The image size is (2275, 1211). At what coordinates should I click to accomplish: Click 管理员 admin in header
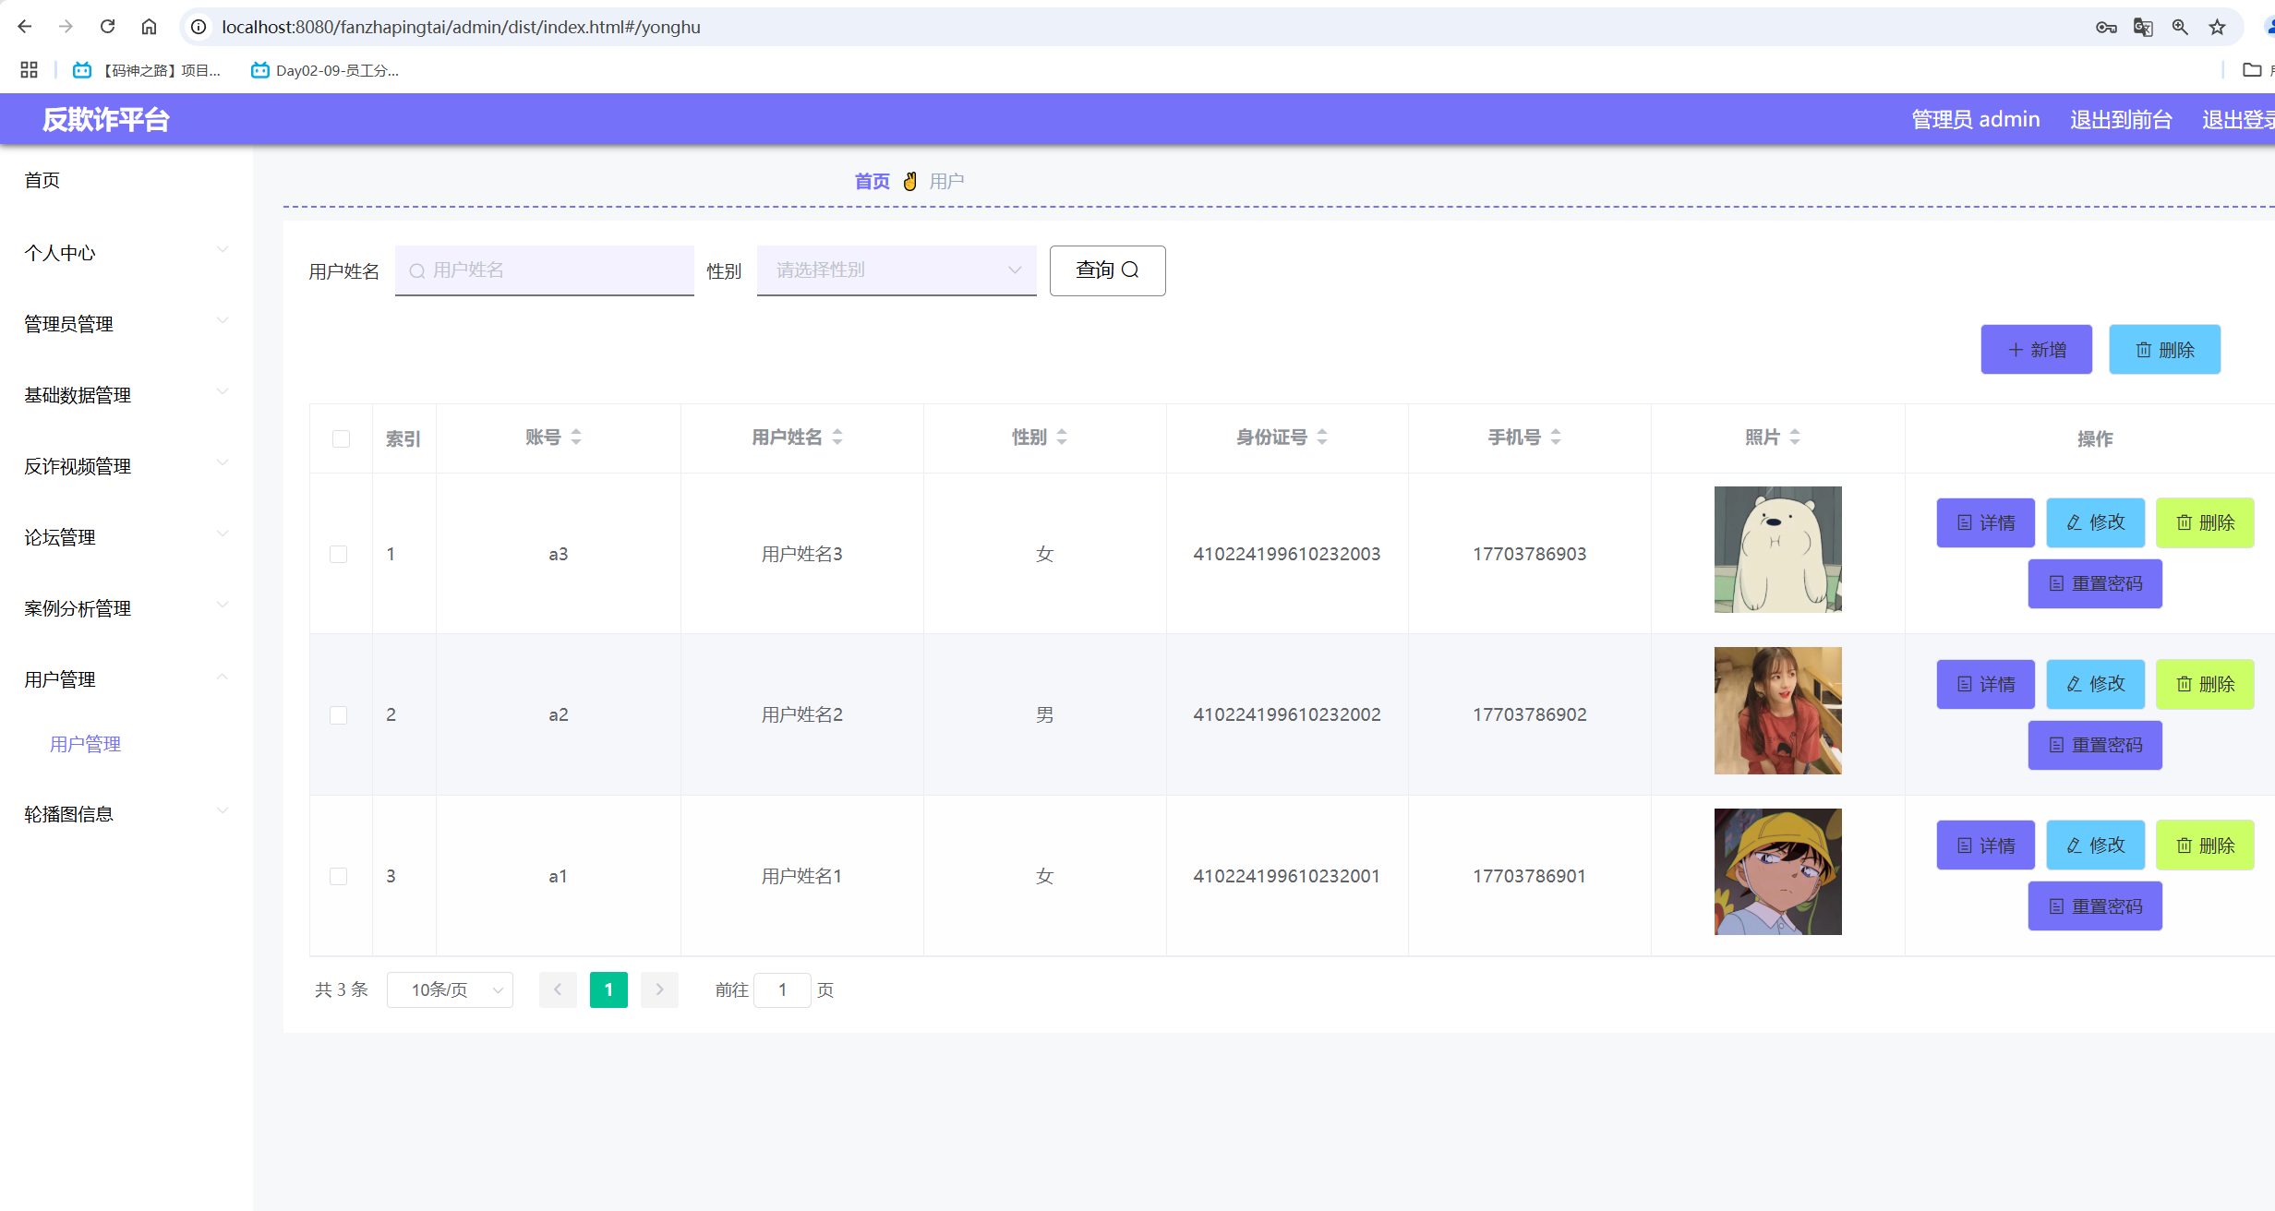(x=1975, y=119)
